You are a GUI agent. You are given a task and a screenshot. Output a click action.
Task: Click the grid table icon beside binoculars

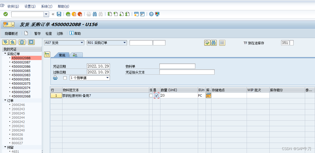pos(222,43)
